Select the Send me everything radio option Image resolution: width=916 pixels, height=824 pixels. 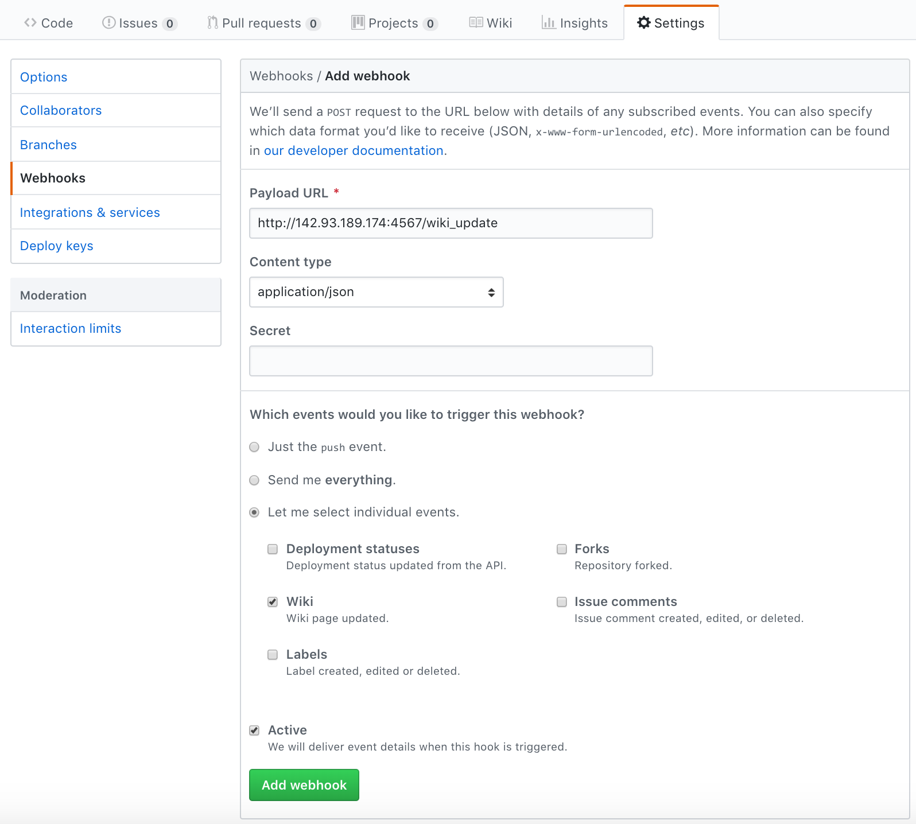pyautogui.click(x=254, y=480)
